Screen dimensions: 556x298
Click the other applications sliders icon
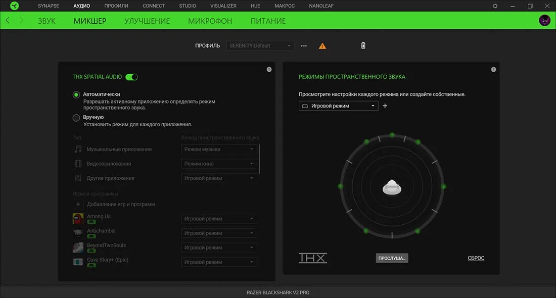[x=78, y=178]
